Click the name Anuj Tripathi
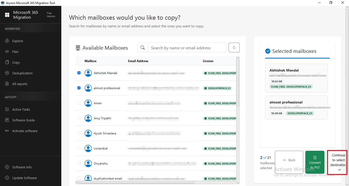The image size is (349, 186). 102,118
